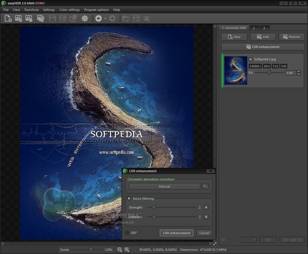Decrease the EV value spinner
The image size is (308, 254).
pyautogui.click(x=299, y=74)
